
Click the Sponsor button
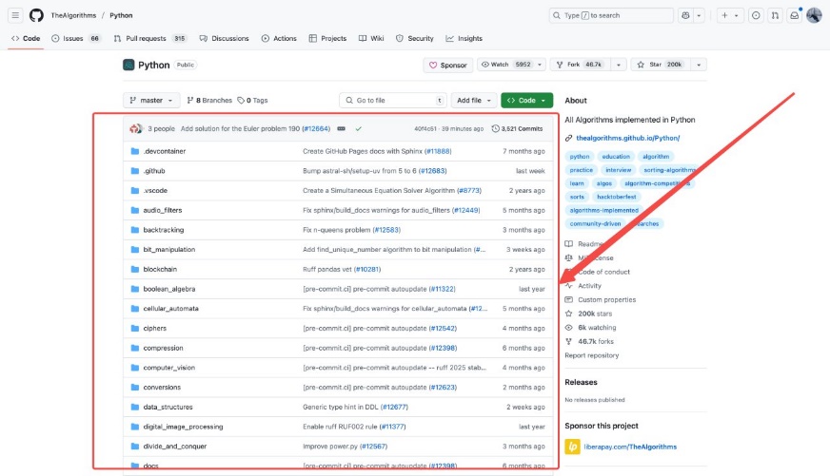coord(448,65)
